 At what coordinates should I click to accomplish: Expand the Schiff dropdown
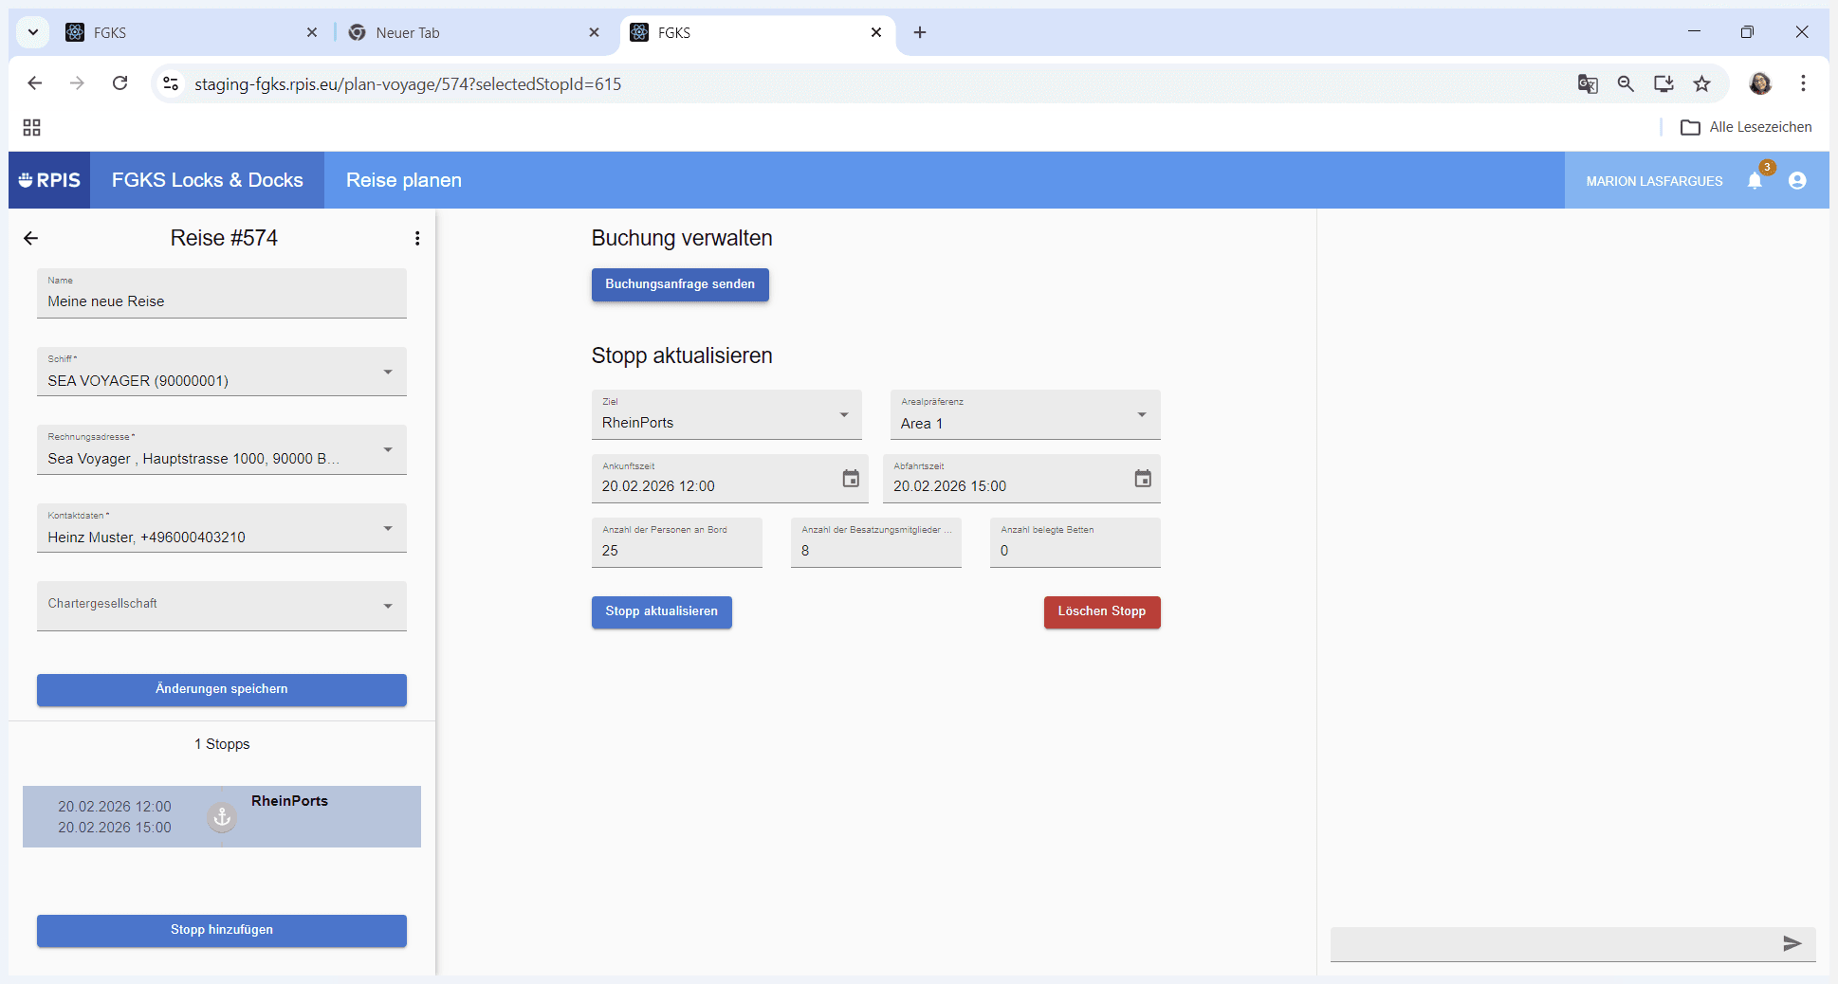(x=222, y=372)
